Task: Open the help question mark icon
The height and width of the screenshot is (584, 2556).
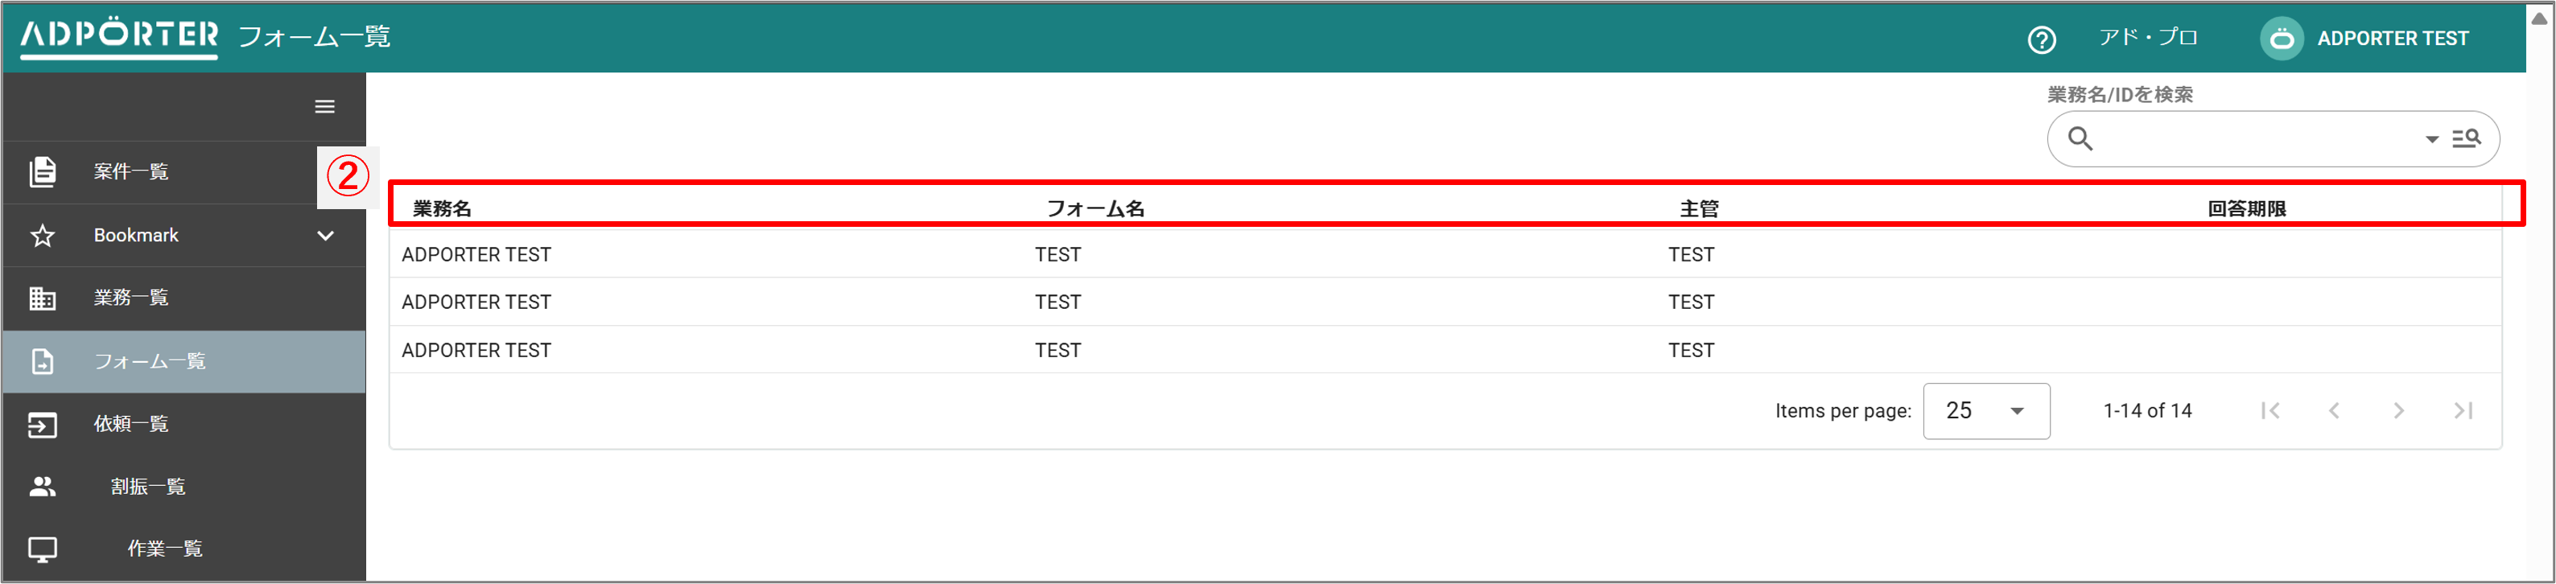Action: (x=2041, y=39)
